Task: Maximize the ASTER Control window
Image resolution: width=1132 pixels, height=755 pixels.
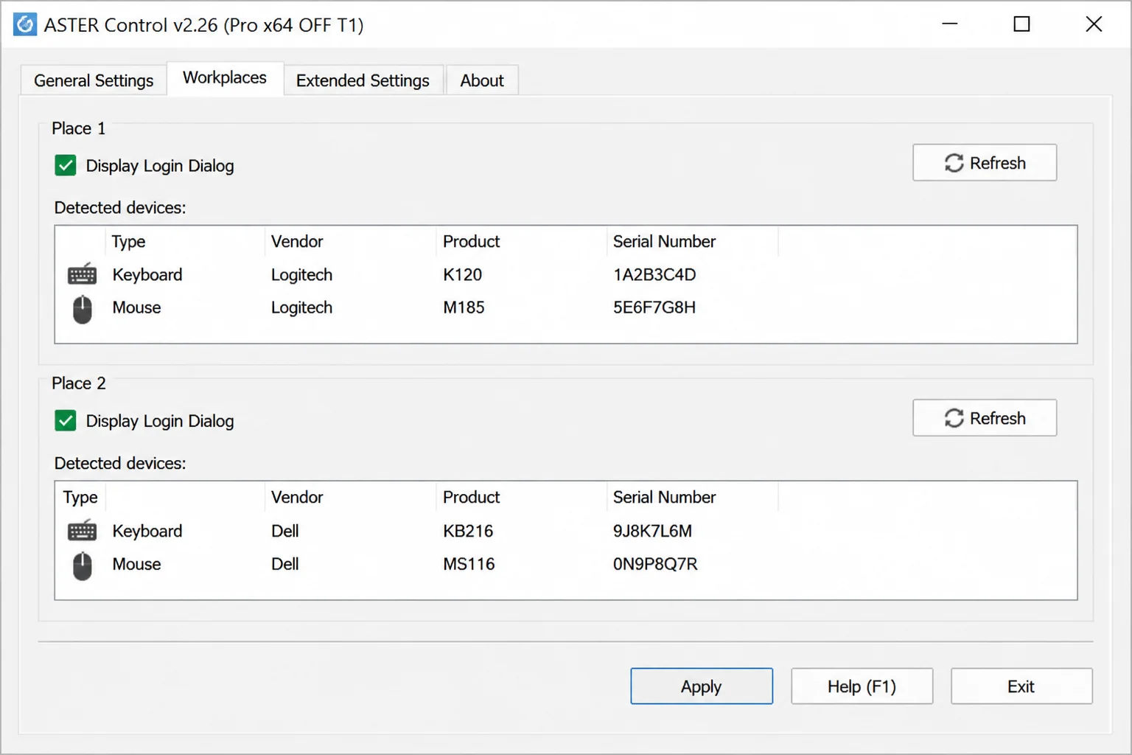Action: [1021, 24]
